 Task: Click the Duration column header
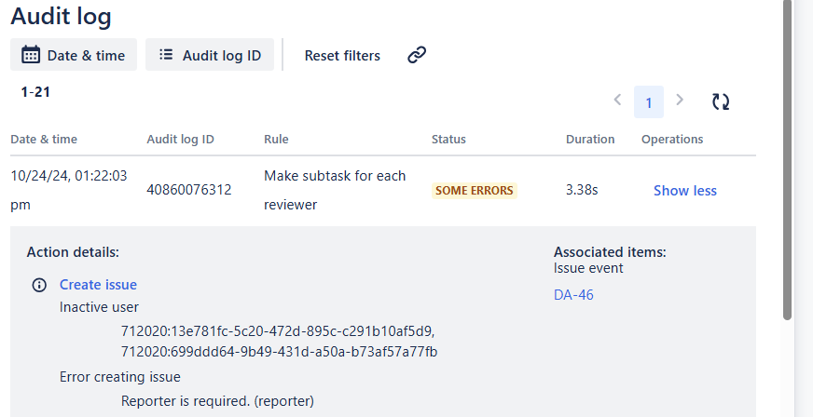[590, 140]
